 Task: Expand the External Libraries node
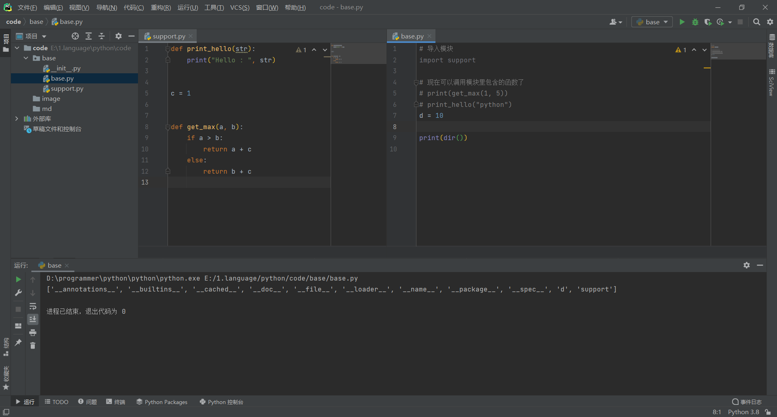pyautogui.click(x=17, y=119)
